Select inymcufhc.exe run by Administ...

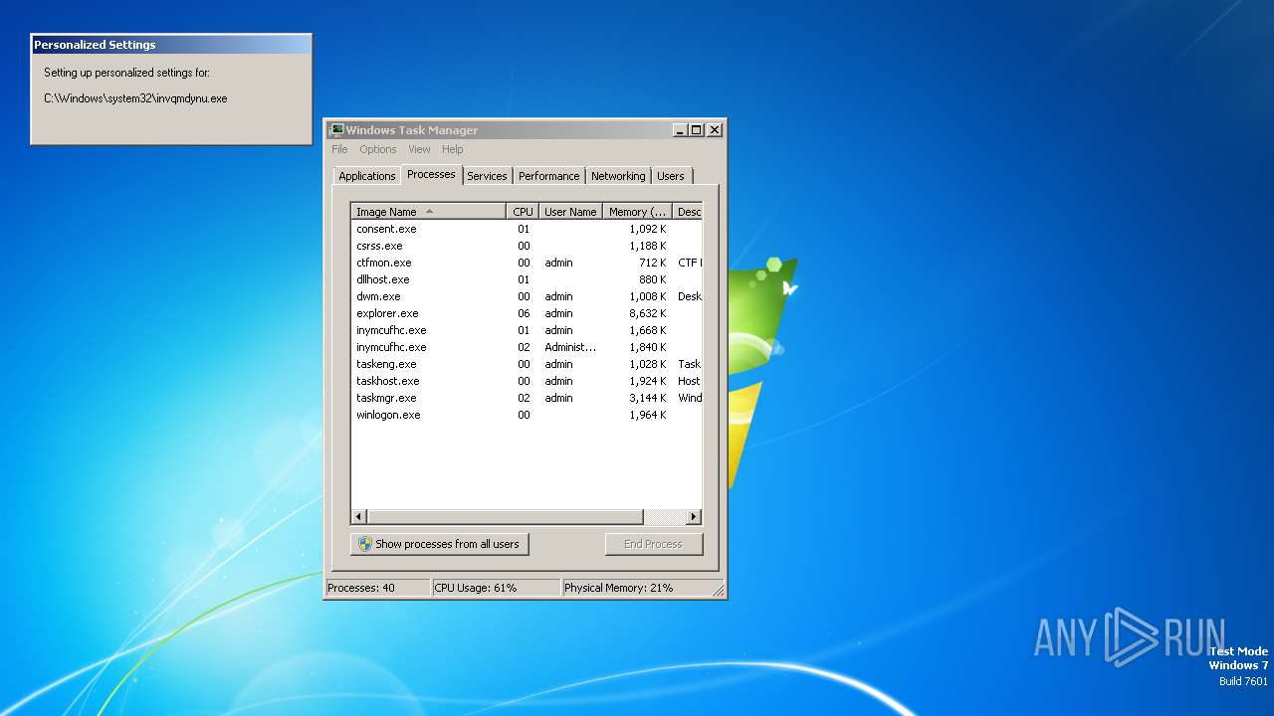527,347
